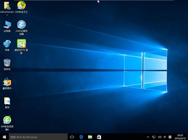
Task: Open the network tray icon
Action: [154, 137]
